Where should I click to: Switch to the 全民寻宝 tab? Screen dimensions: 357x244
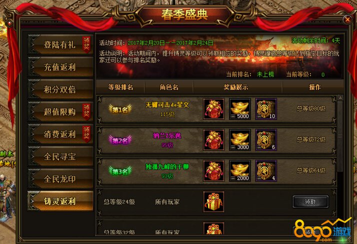click(60, 156)
